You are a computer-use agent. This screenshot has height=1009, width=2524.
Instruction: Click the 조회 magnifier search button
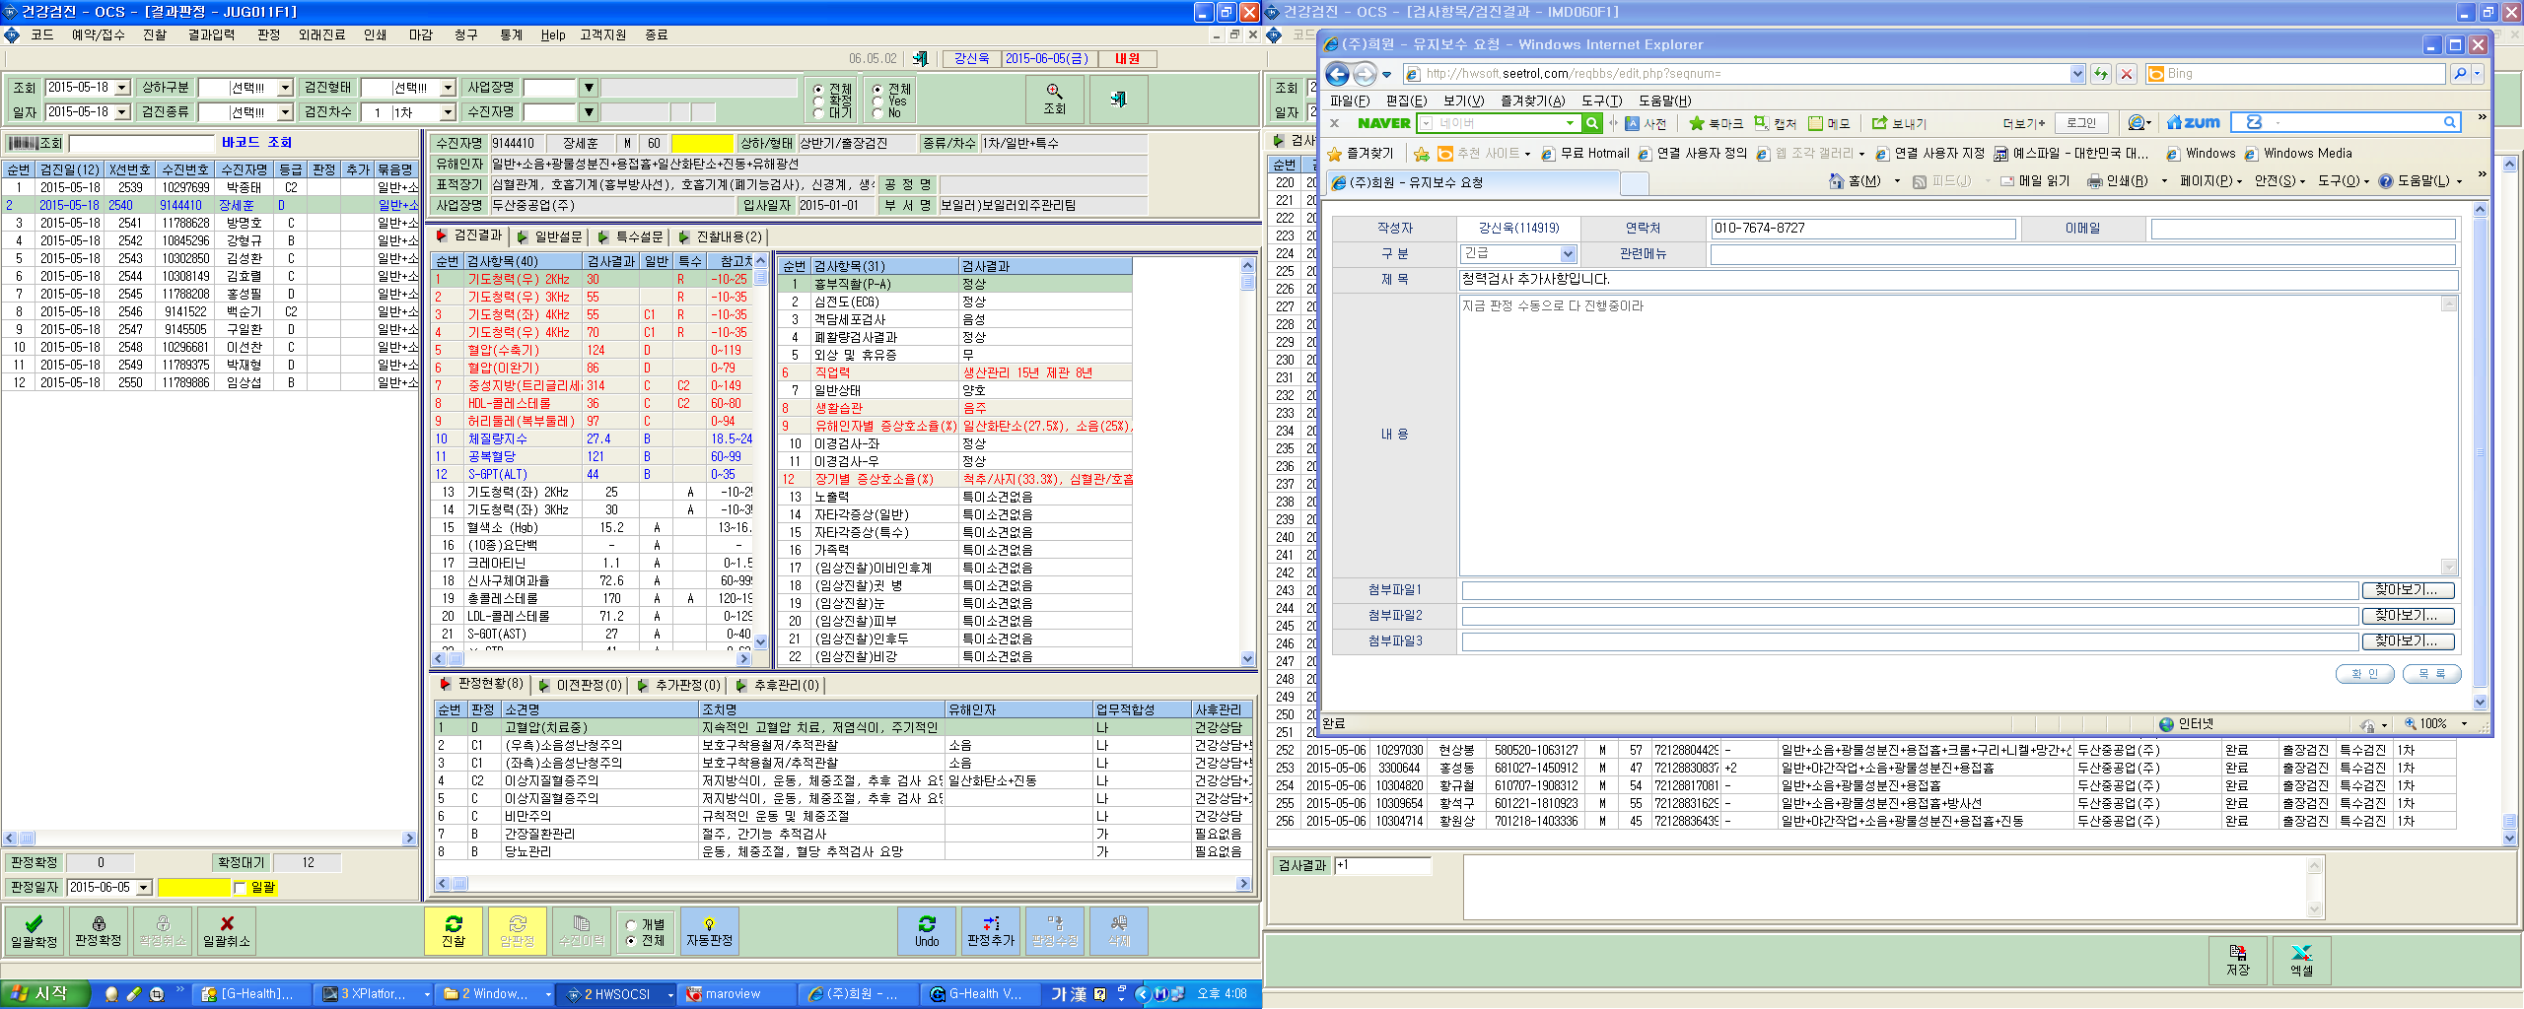[1055, 99]
